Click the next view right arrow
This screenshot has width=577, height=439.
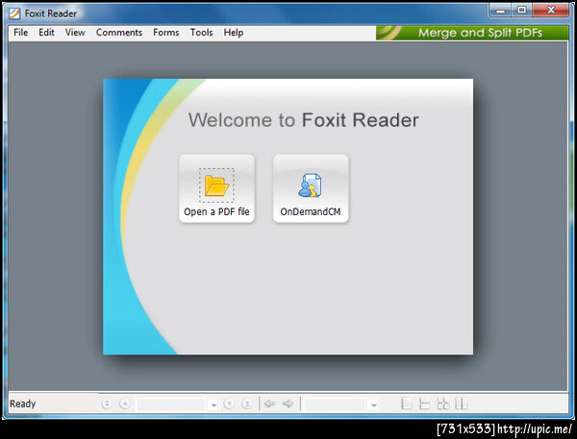coord(288,403)
